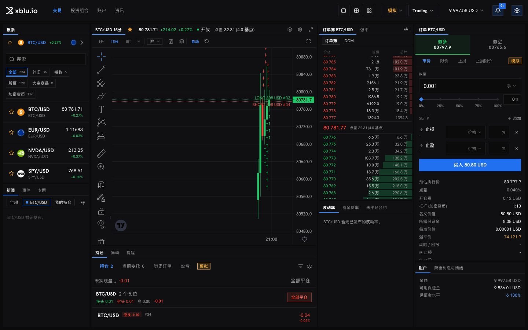The width and height of the screenshot is (528, 330).
Task: Toggle favorite star beside BTC/USD 15分 title
Action: point(130,30)
